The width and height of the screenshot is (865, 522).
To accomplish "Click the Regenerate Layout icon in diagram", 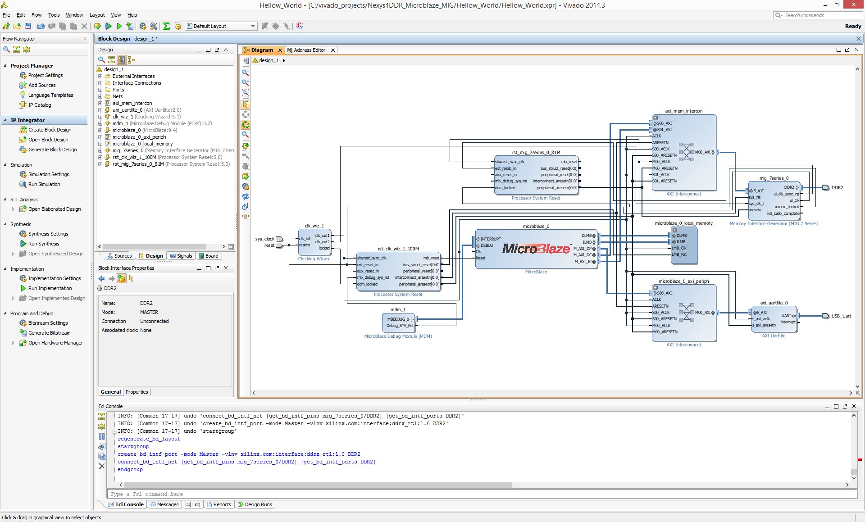I will pos(246,196).
